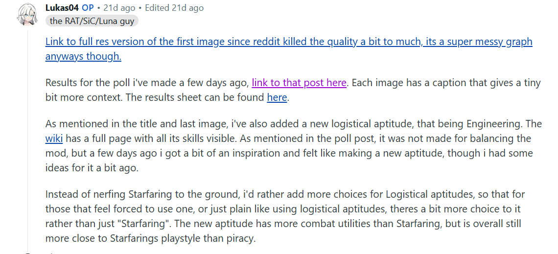
Task: Click the "21d ago" post timestamp
Action: [x=120, y=8]
